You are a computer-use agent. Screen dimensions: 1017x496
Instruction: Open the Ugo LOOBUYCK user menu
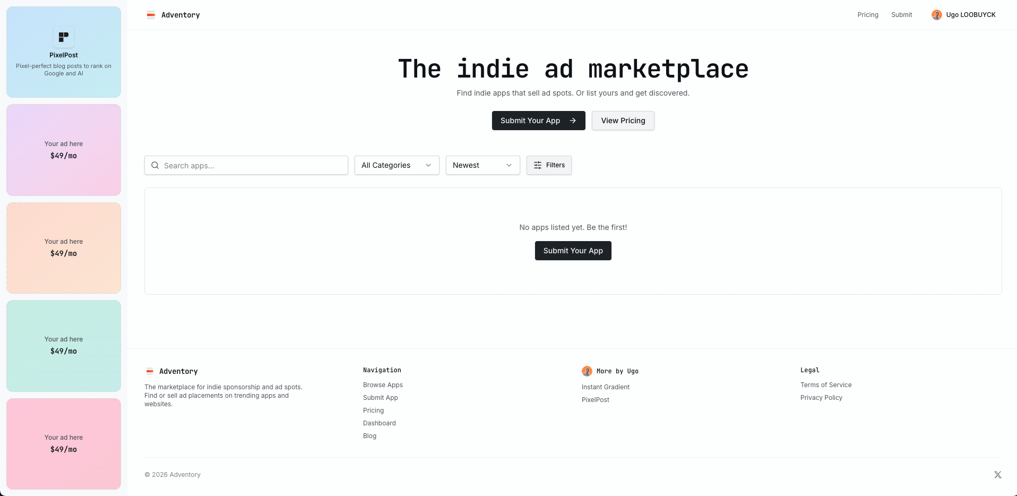click(x=970, y=15)
